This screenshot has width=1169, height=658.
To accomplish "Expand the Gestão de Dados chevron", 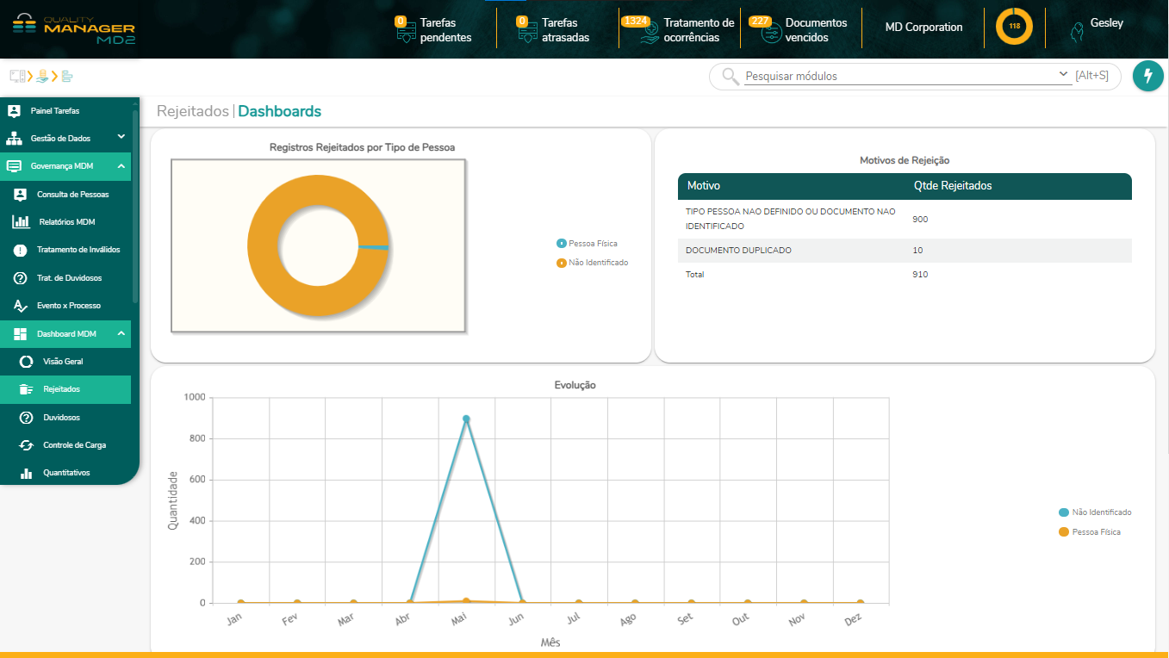I will [x=121, y=137].
